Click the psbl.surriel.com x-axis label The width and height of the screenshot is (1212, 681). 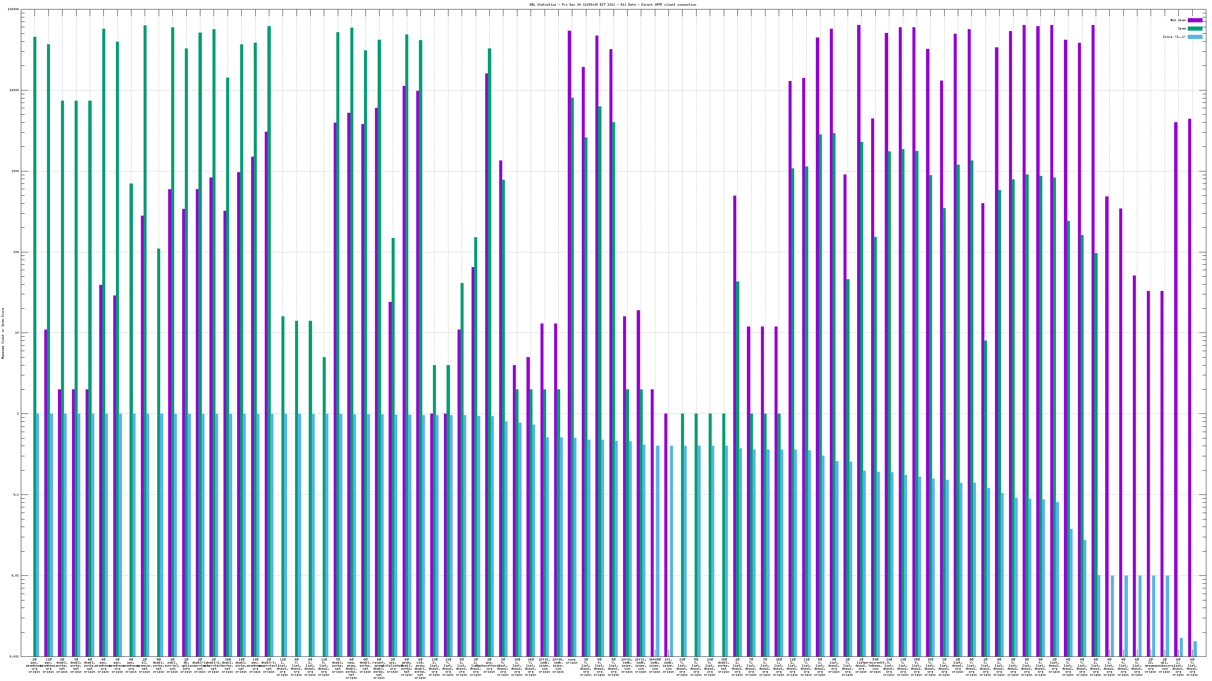tap(172, 666)
